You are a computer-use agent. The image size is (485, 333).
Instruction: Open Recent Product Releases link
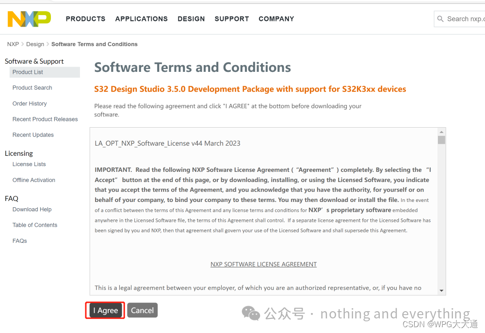point(45,119)
